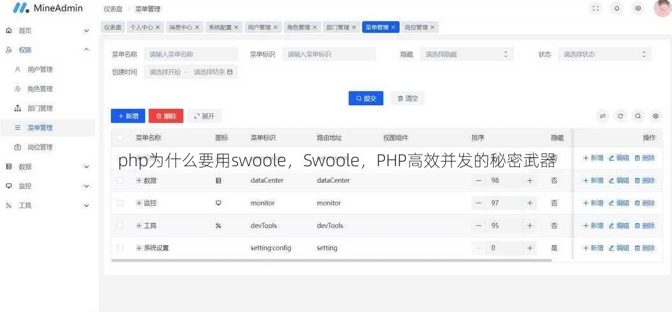Focus the 菜单名称 input field
Screen dimensions: 672x312
click(190, 54)
